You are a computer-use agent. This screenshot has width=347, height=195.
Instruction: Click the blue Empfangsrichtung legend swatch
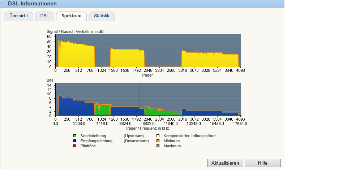pos(75,141)
